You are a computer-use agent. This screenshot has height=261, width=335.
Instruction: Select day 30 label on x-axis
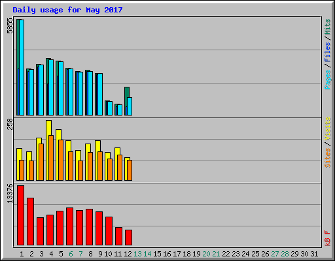click(304, 254)
